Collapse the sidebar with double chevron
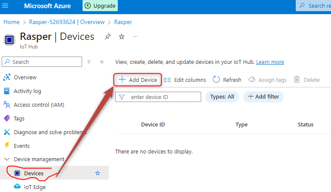The image size is (331, 192). pyautogui.click(x=102, y=62)
